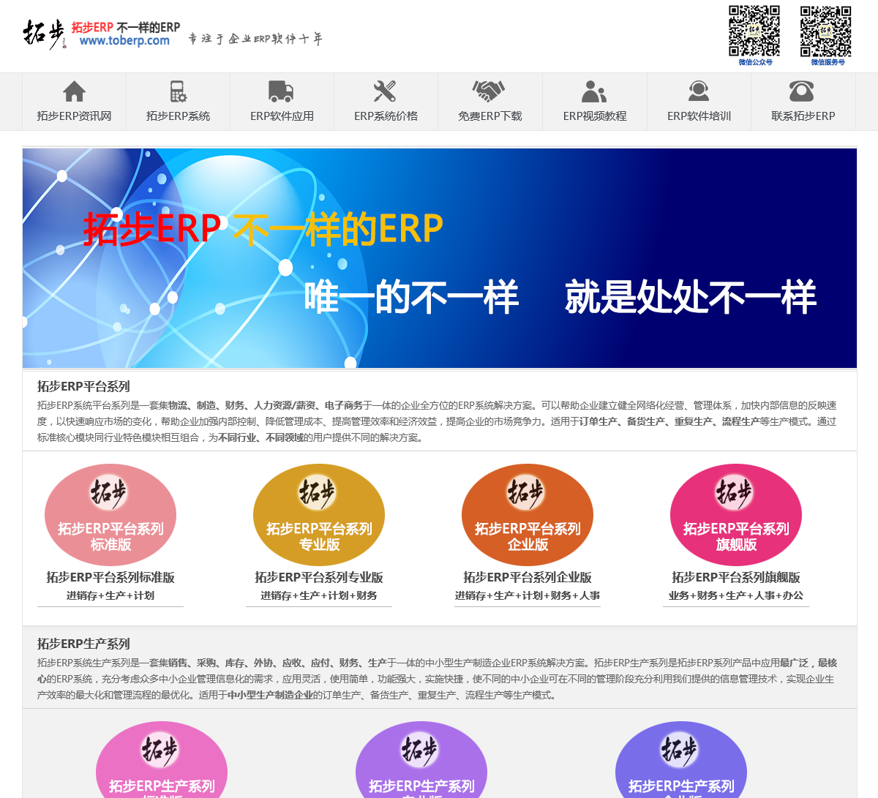Click the 微信服务号 QR code
Viewport: 878px width, 798px height.
click(x=826, y=31)
